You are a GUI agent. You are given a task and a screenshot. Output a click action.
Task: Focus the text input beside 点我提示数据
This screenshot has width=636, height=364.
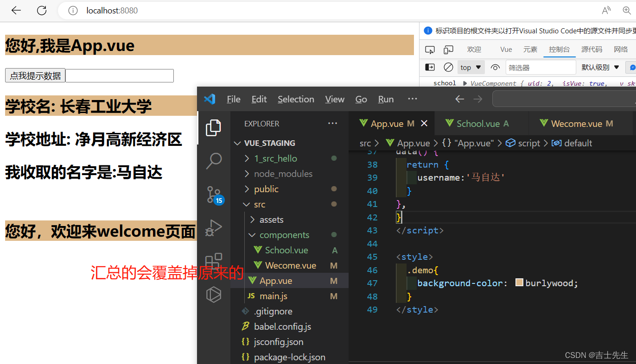(120, 75)
